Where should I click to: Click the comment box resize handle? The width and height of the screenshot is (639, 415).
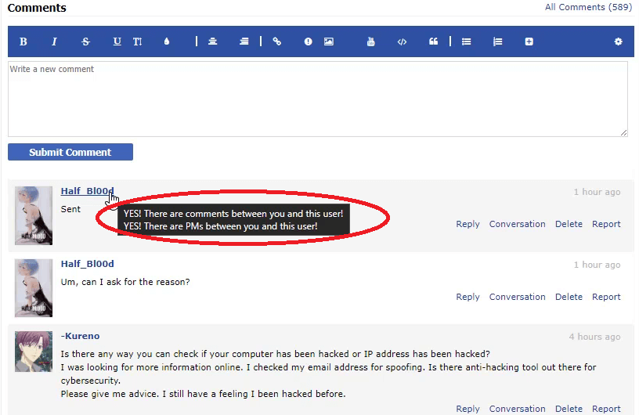623,132
